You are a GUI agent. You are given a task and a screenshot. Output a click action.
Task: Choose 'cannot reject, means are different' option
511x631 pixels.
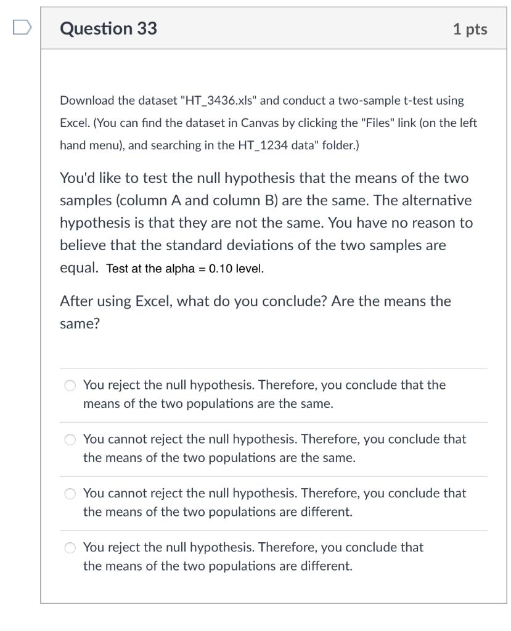click(70, 493)
